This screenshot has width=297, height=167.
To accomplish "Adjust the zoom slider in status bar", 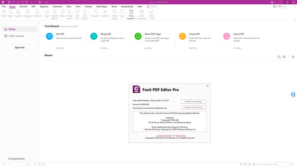I will coord(266,164).
